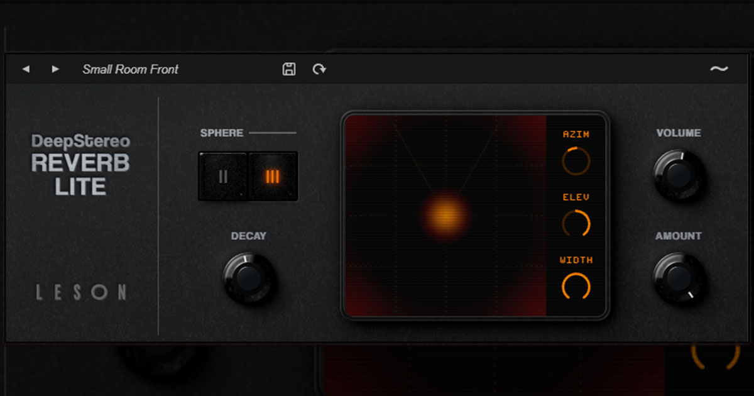This screenshot has width=754, height=396.
Task: Click the ELEV label text
Action: 576,197
